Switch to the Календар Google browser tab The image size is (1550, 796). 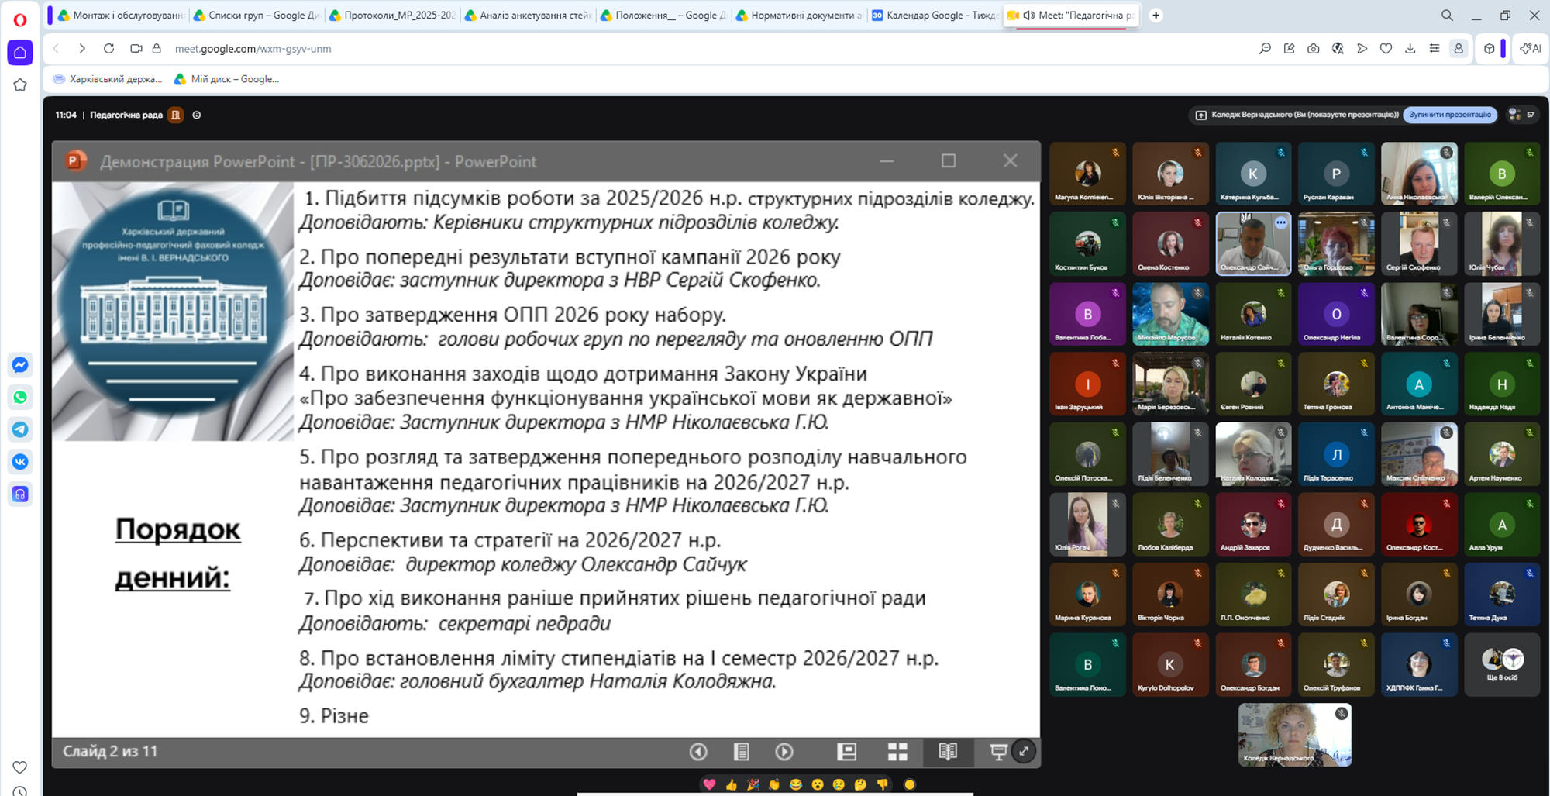pos(935,15)
